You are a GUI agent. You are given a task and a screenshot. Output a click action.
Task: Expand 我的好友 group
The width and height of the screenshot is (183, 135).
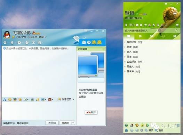coord(125,42)
